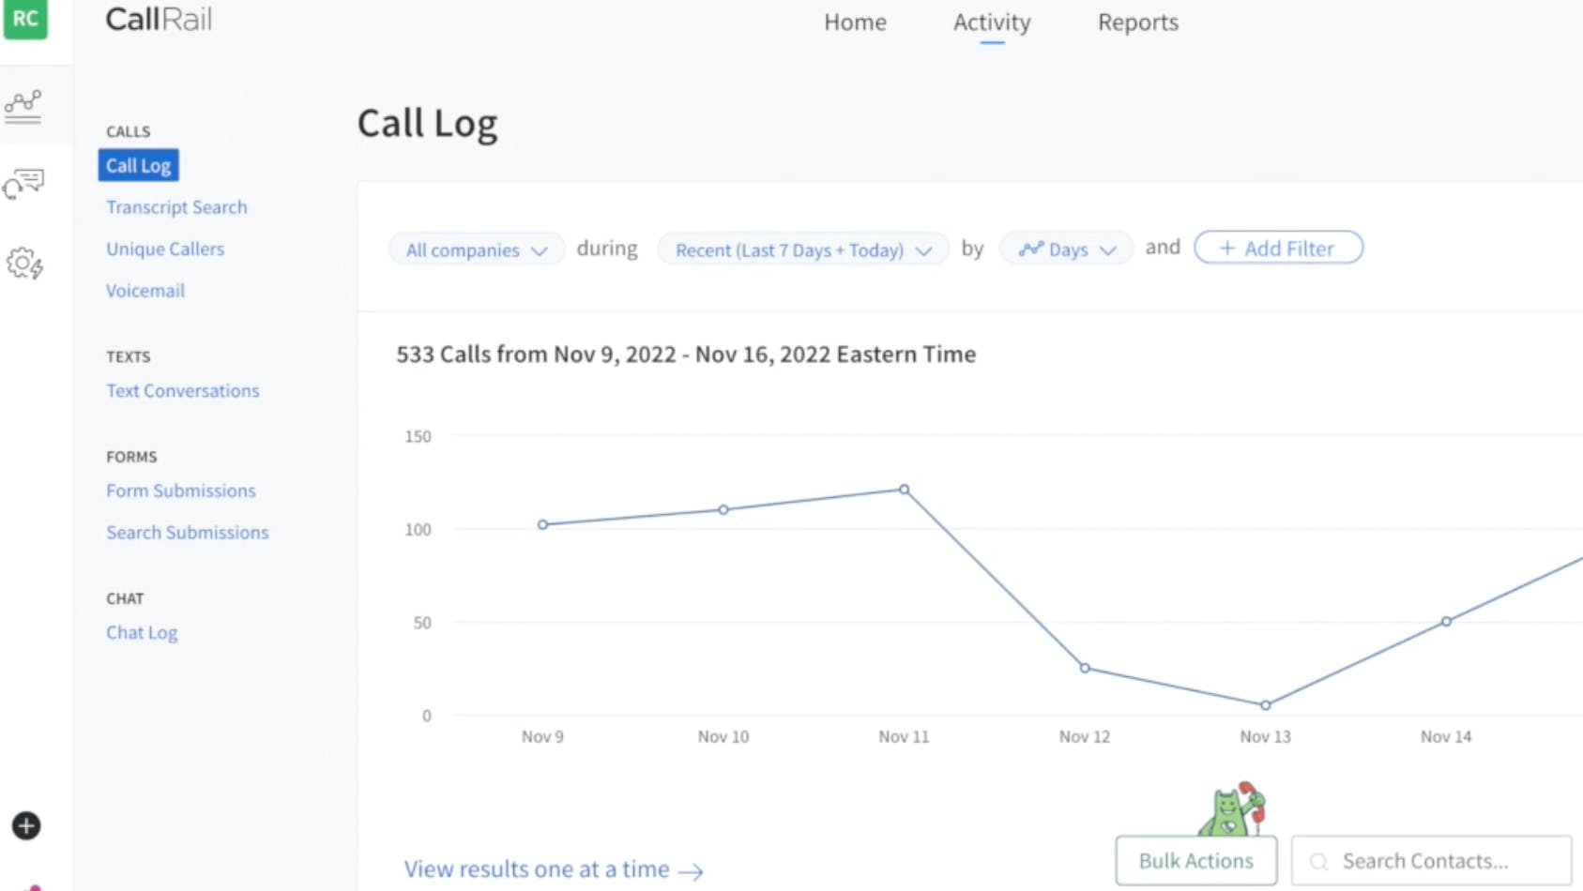Viewport: 1583px width, 891px height.
Task: Open the Activity analytics icon in sidebar
Action: pos(24,106)
